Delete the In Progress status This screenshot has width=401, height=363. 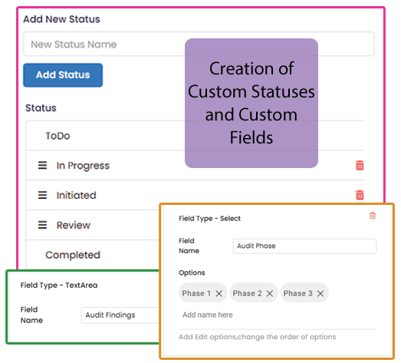point(360,165)
